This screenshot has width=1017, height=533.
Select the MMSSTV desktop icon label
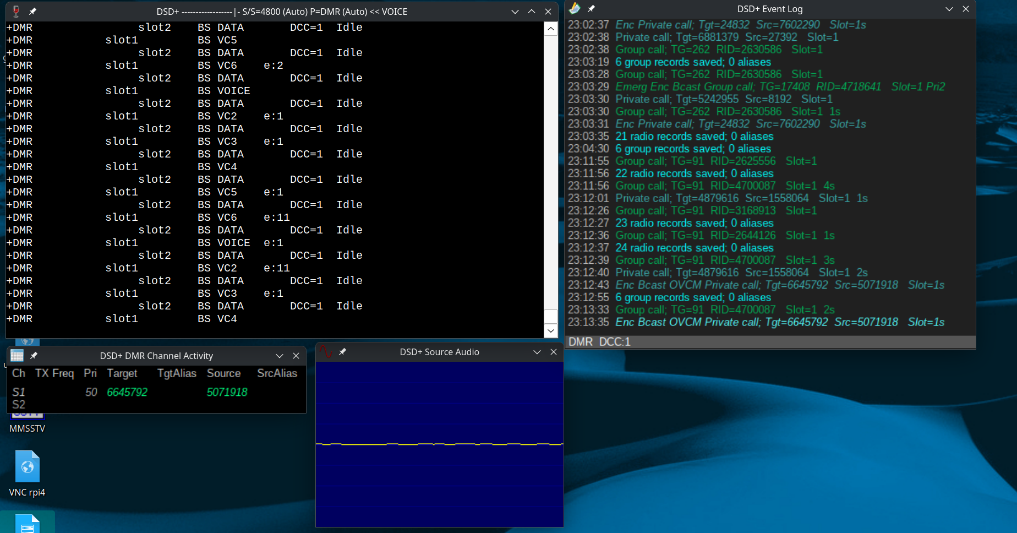[27, 428]
